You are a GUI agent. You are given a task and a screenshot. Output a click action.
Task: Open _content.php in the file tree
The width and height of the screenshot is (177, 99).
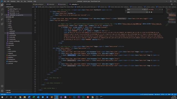[18, 35]
